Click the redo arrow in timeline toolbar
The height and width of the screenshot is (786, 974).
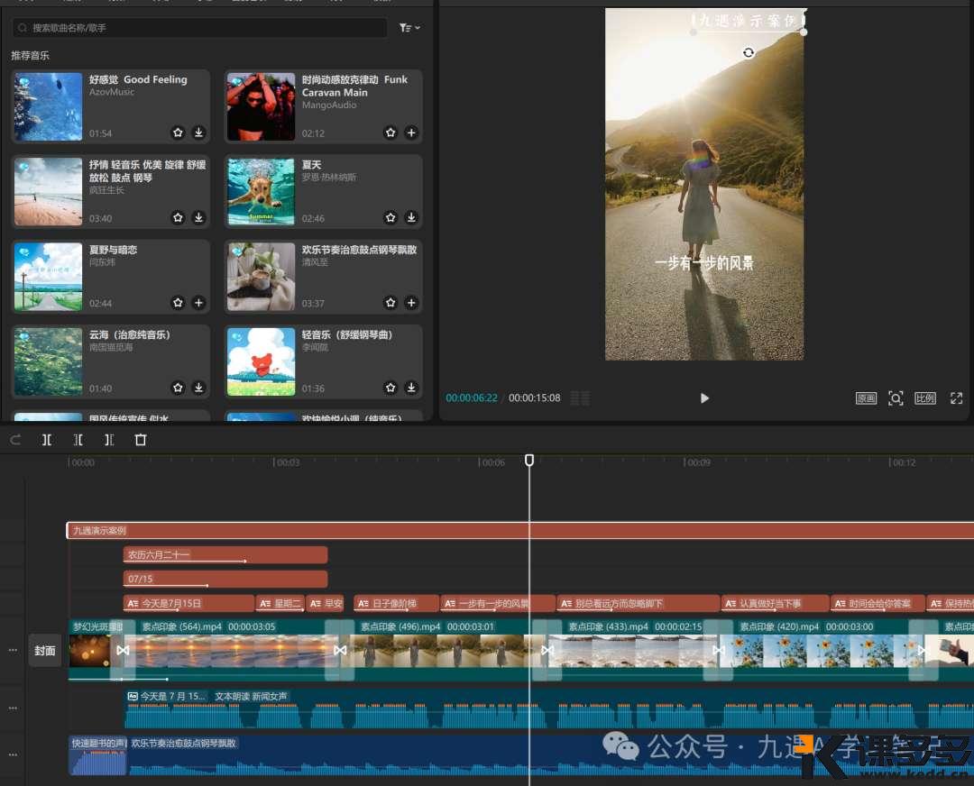16,440
